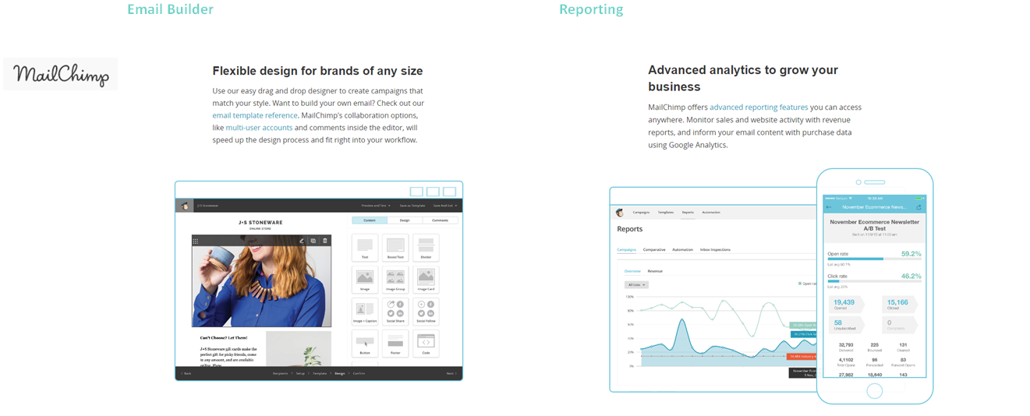Select the Inbox Inspections tab
1030x416 pixels.
coord(715,249)
